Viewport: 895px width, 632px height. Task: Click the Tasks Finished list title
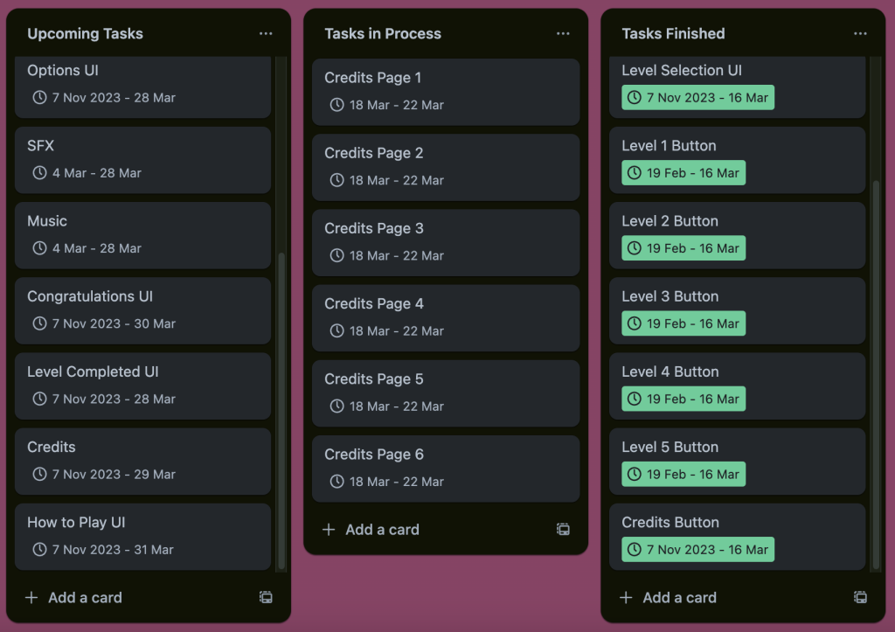pyautogui.click(x=673, y=34)
